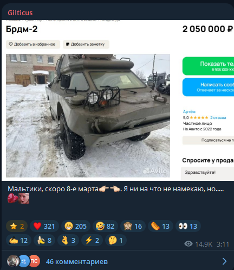234x270 pixels.
Task: Click the thinking face reaction 1
Action: pyautogui.click(x=116, y=240)
